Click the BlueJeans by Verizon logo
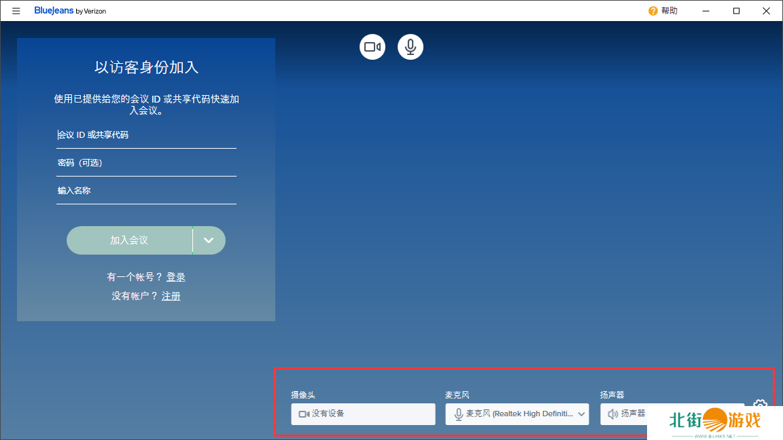The height and width of the screenshot is (440, 783). click(x=70, y=11)
